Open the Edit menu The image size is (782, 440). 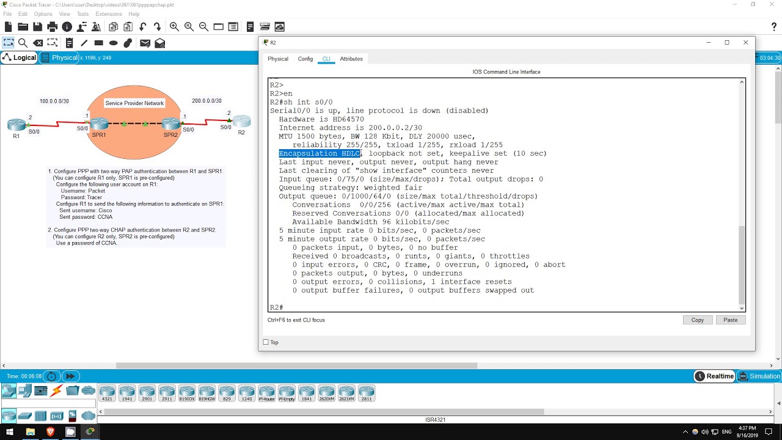coord(23,14)
